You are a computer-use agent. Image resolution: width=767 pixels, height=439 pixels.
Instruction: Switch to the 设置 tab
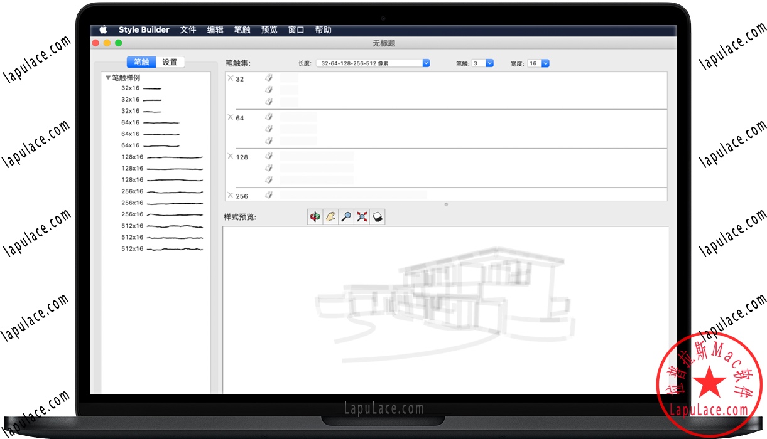[x=170, y=62]
